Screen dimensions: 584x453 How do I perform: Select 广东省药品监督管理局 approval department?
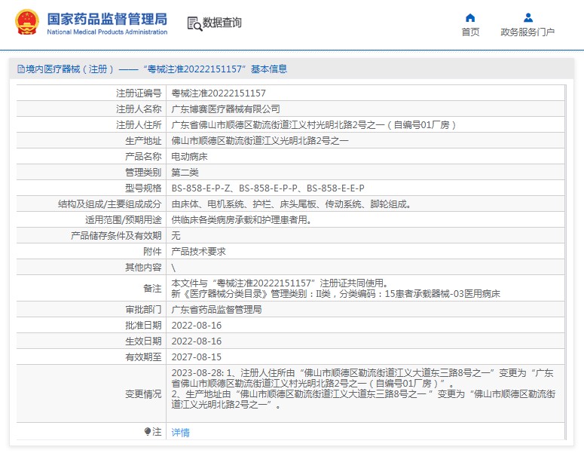pyautogui.click(x=216, y=309)
